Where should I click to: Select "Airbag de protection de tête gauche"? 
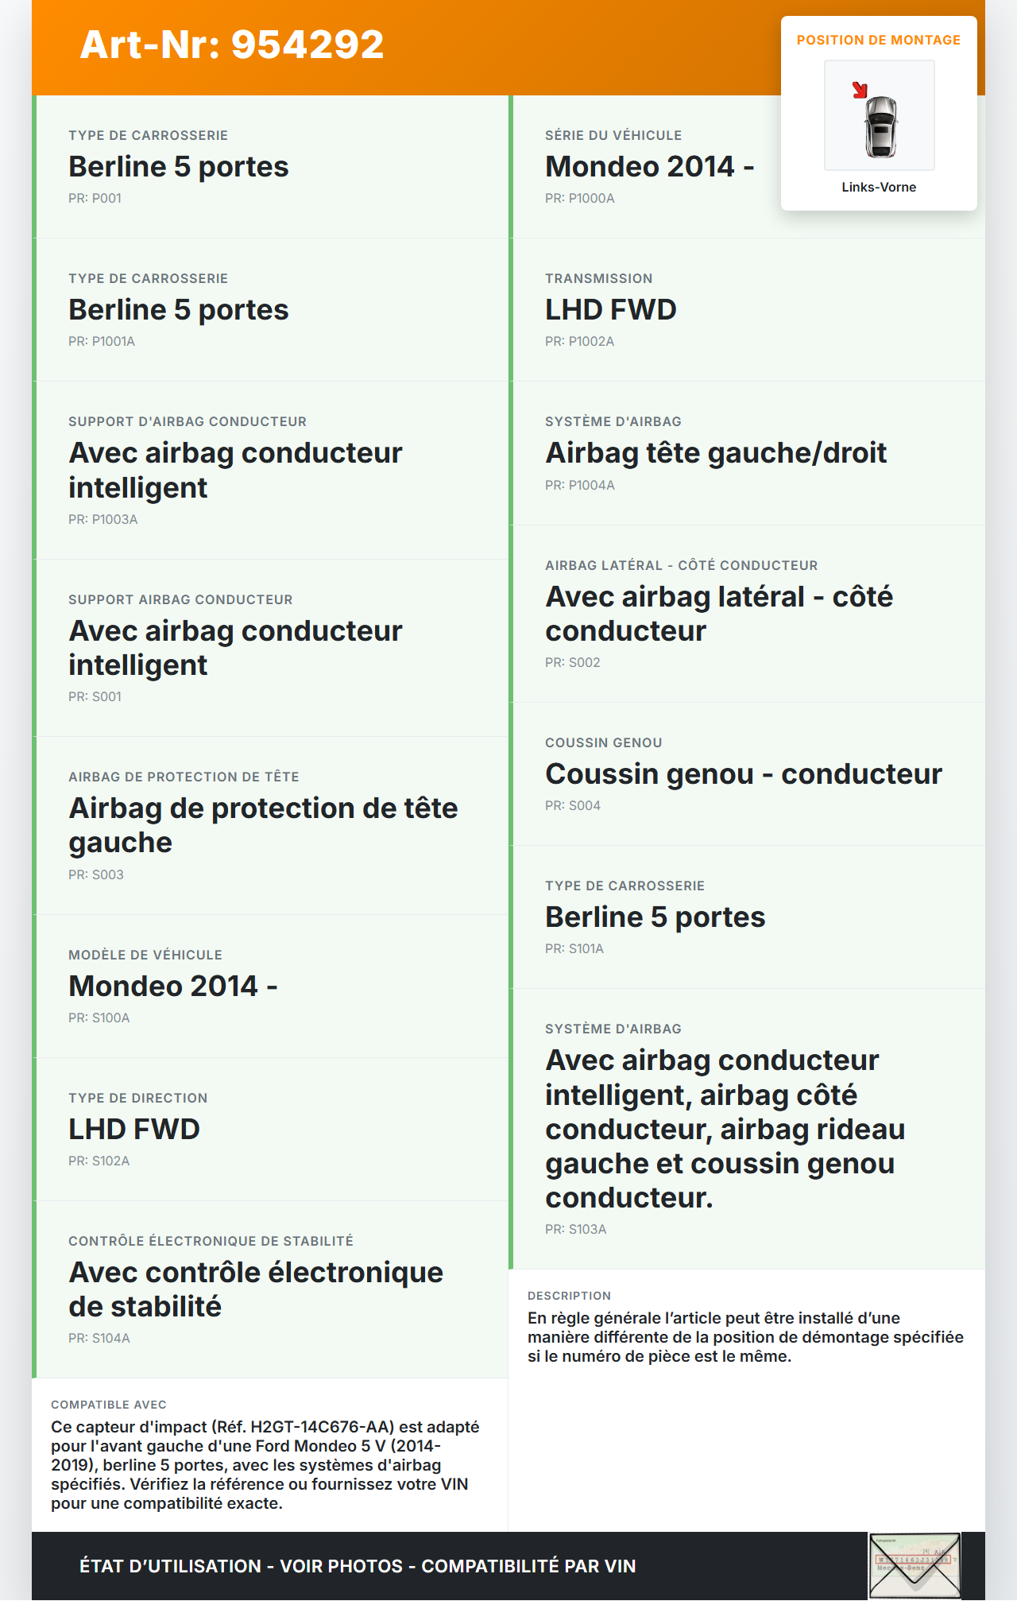point(263,825)
